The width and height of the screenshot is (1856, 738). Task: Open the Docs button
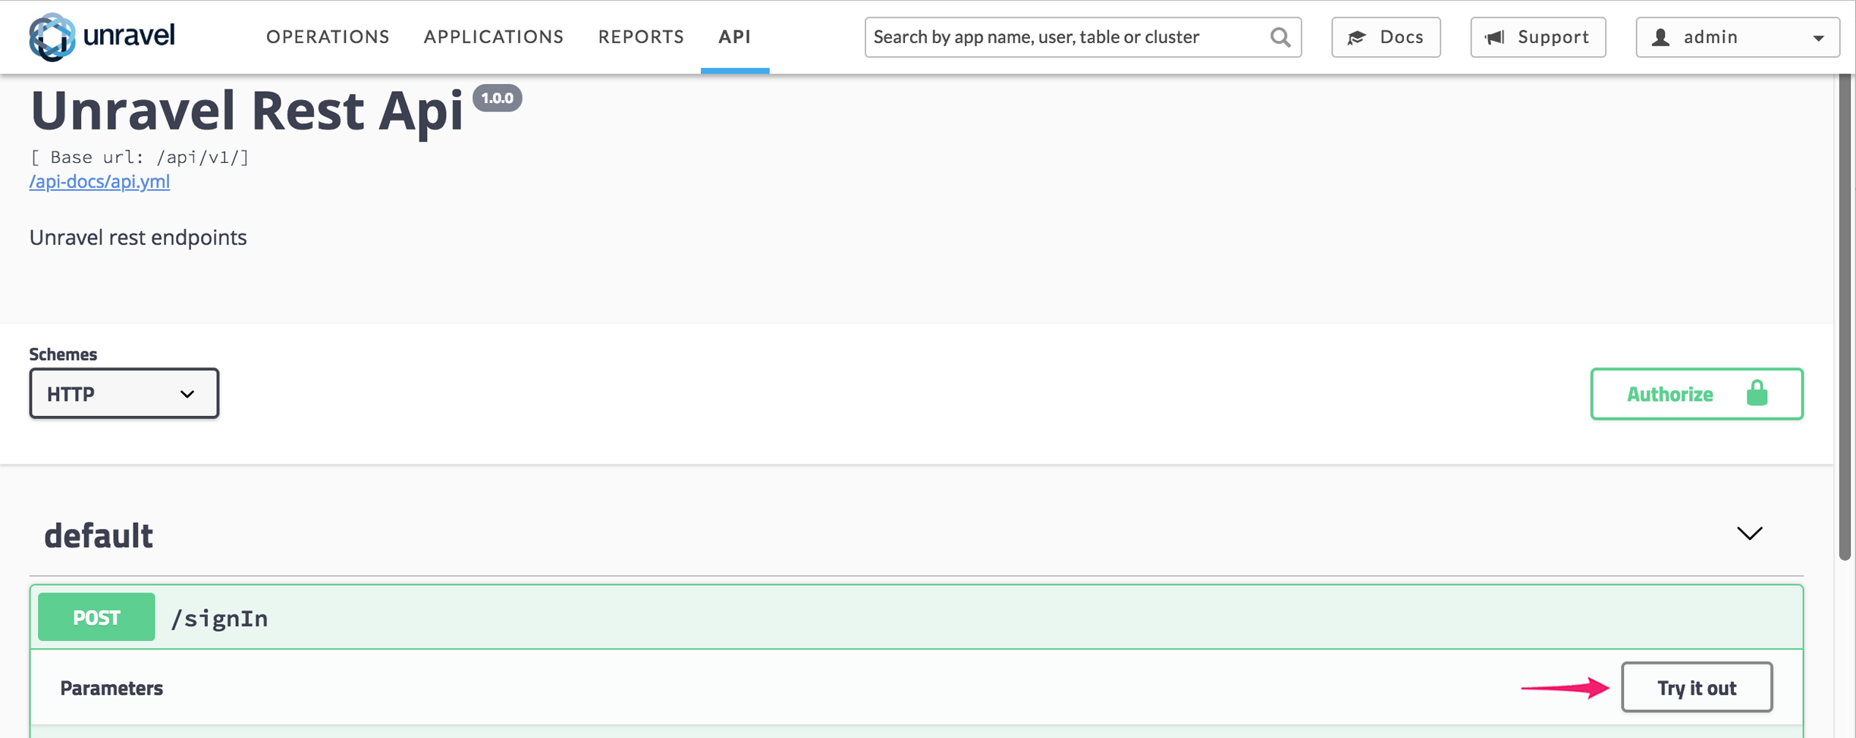(x=1386, y=37)
